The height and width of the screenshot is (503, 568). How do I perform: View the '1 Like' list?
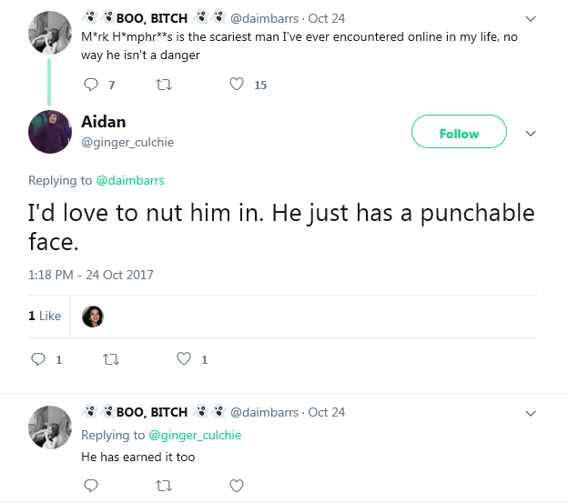pos(44,316)
